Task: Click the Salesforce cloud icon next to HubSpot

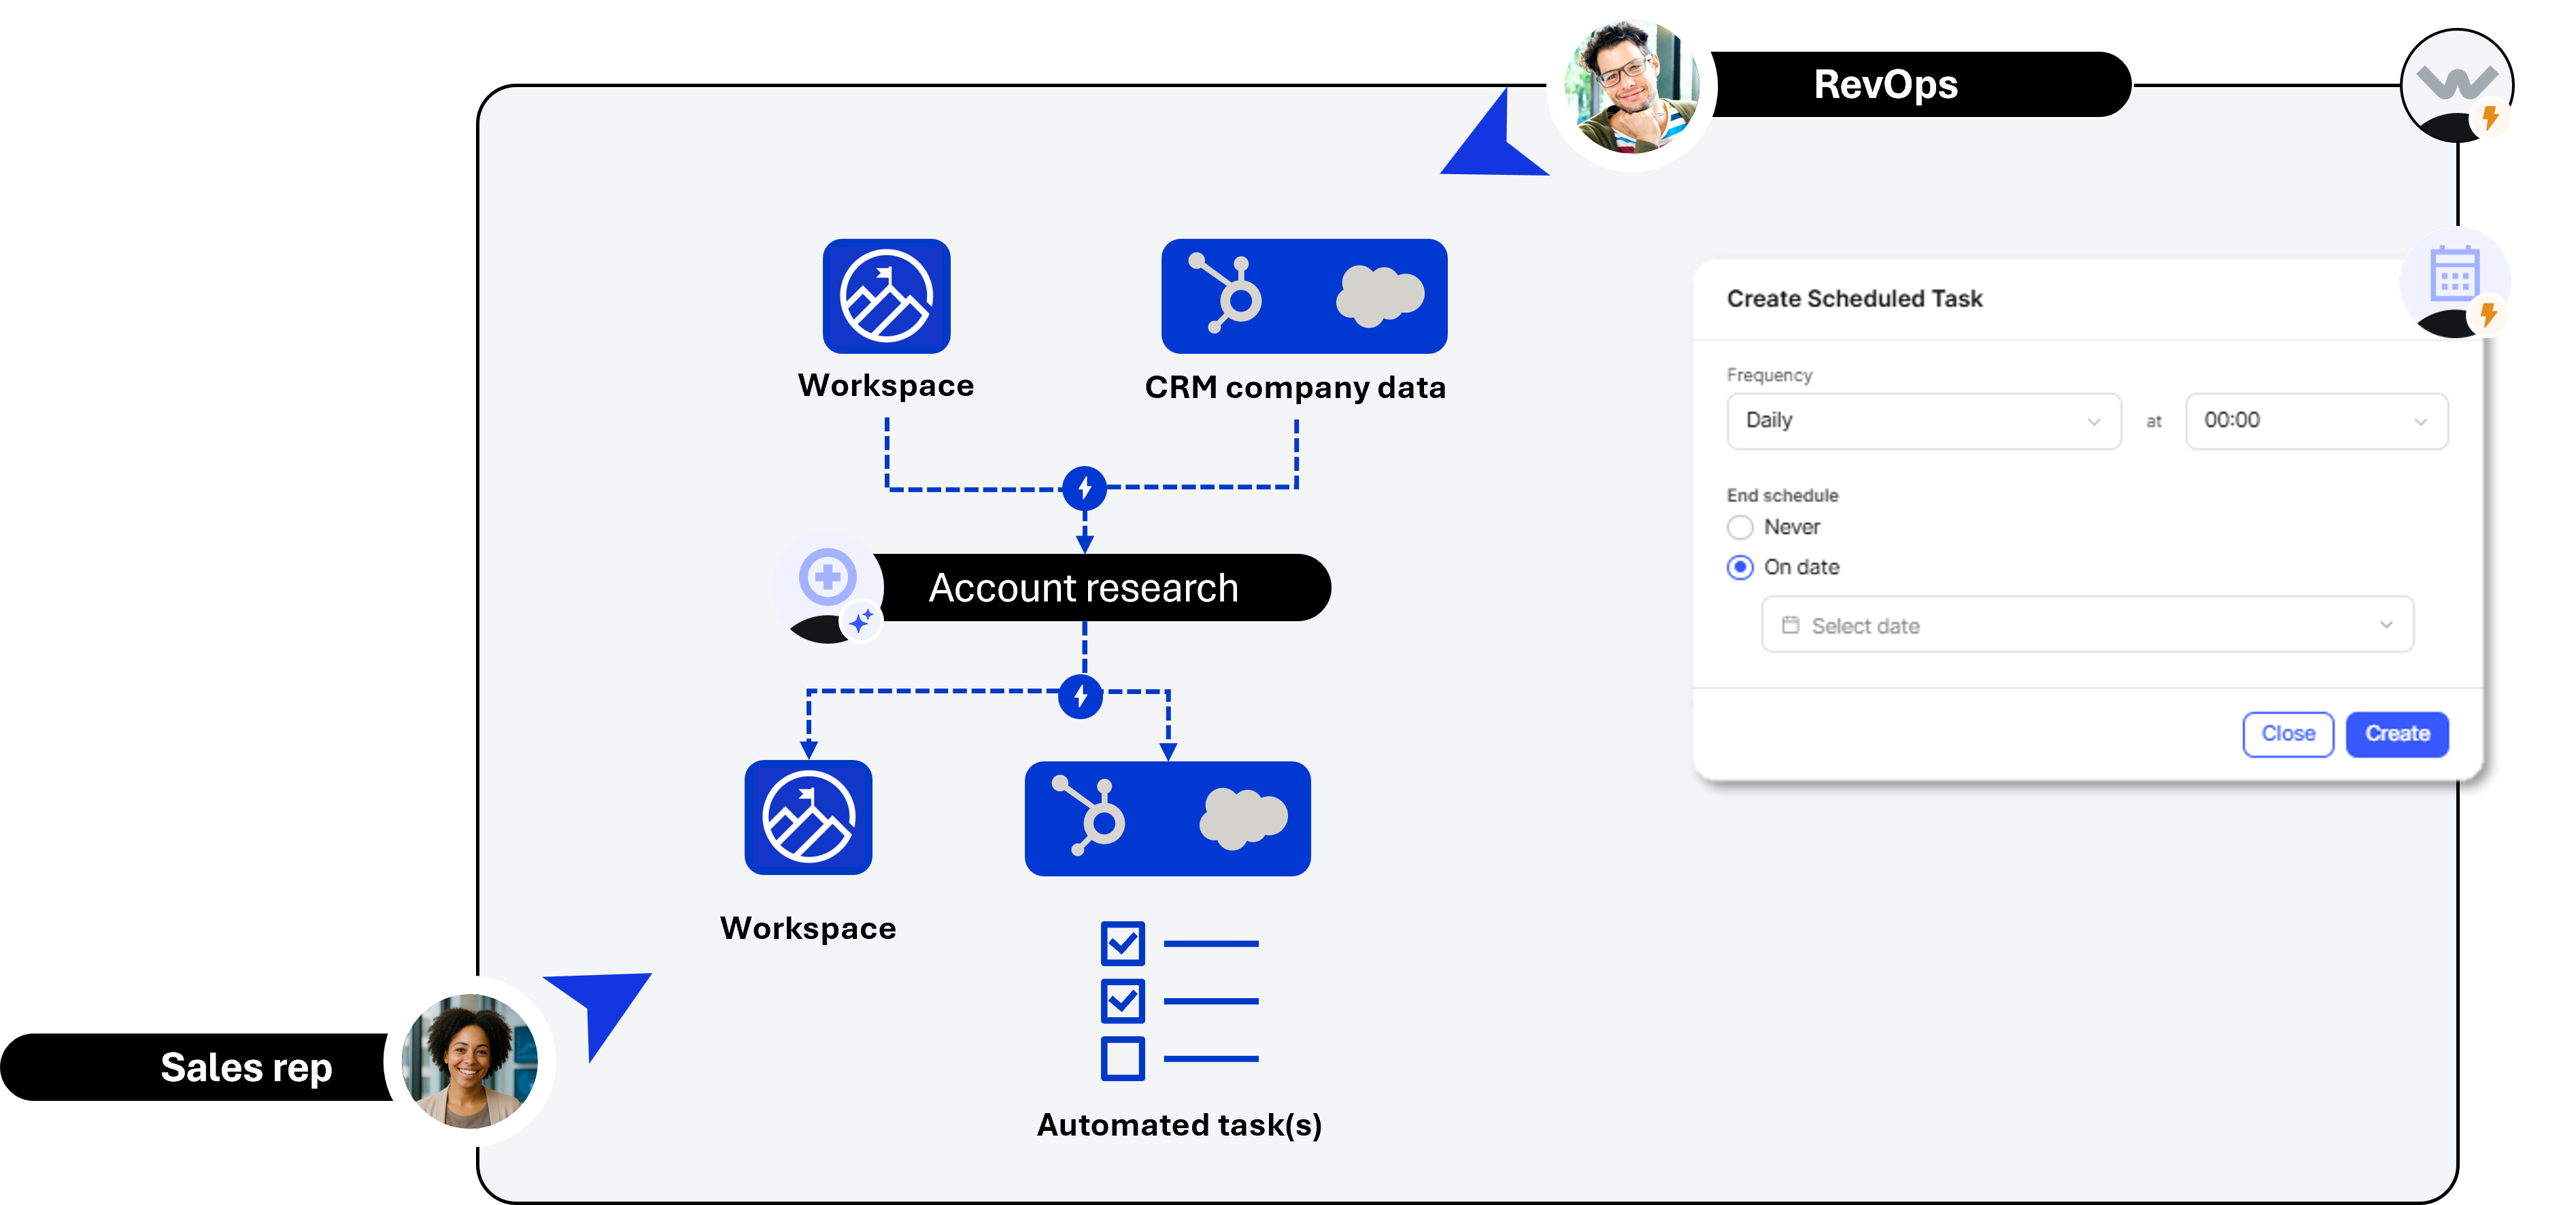Action: coord(1382,296)
